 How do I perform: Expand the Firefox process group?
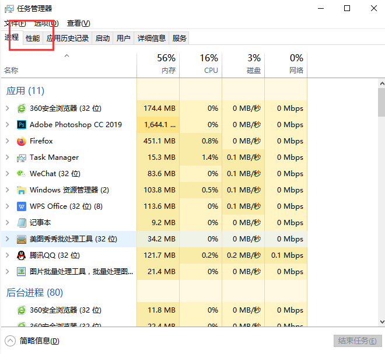7,141
